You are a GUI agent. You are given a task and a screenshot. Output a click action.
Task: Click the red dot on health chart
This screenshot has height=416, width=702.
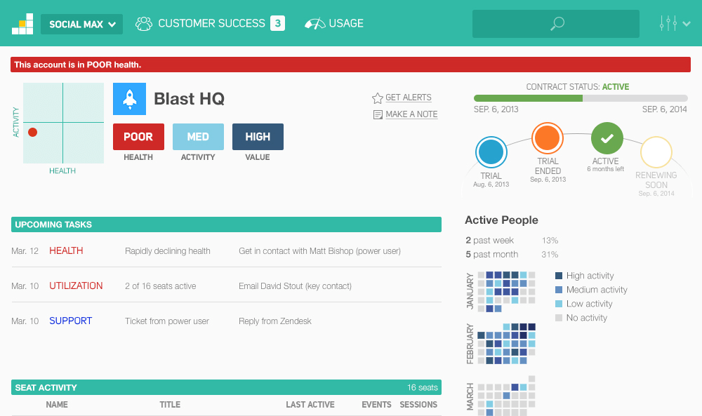[32, 132]
